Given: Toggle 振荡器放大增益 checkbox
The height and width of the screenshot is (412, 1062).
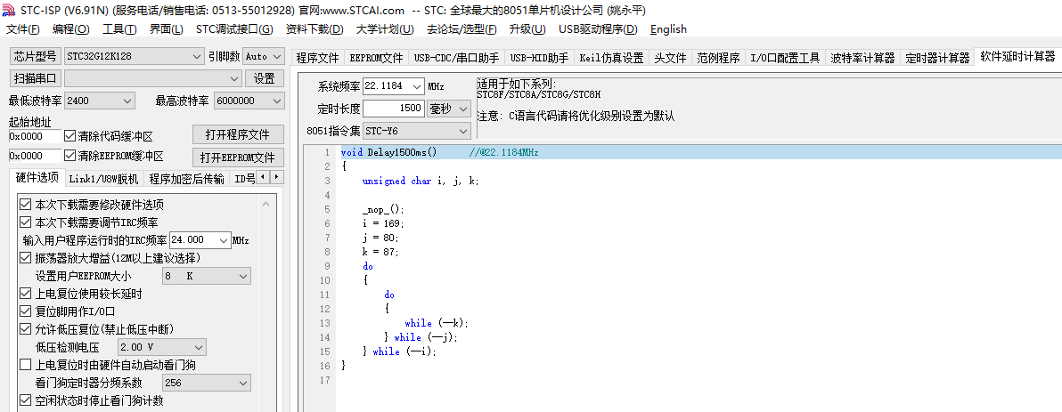Looking at the screenshot, I should click(x=25, y=258).
